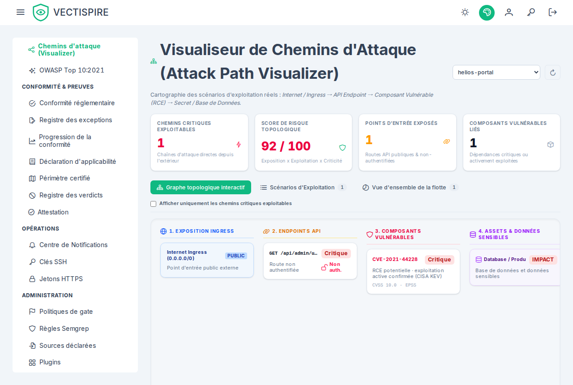Select Graphe topologique interactif tab
This screenshot has width=573, height=385.
201,188
